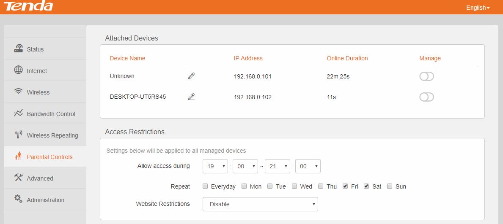Toggle manage switch for DESKTOP-UT5RS45
503x224 pixels.
[x=426, y=97]
